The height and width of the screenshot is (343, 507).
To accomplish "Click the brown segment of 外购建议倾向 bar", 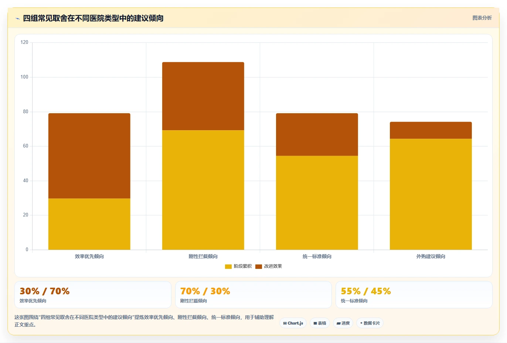I will [431, 130].
